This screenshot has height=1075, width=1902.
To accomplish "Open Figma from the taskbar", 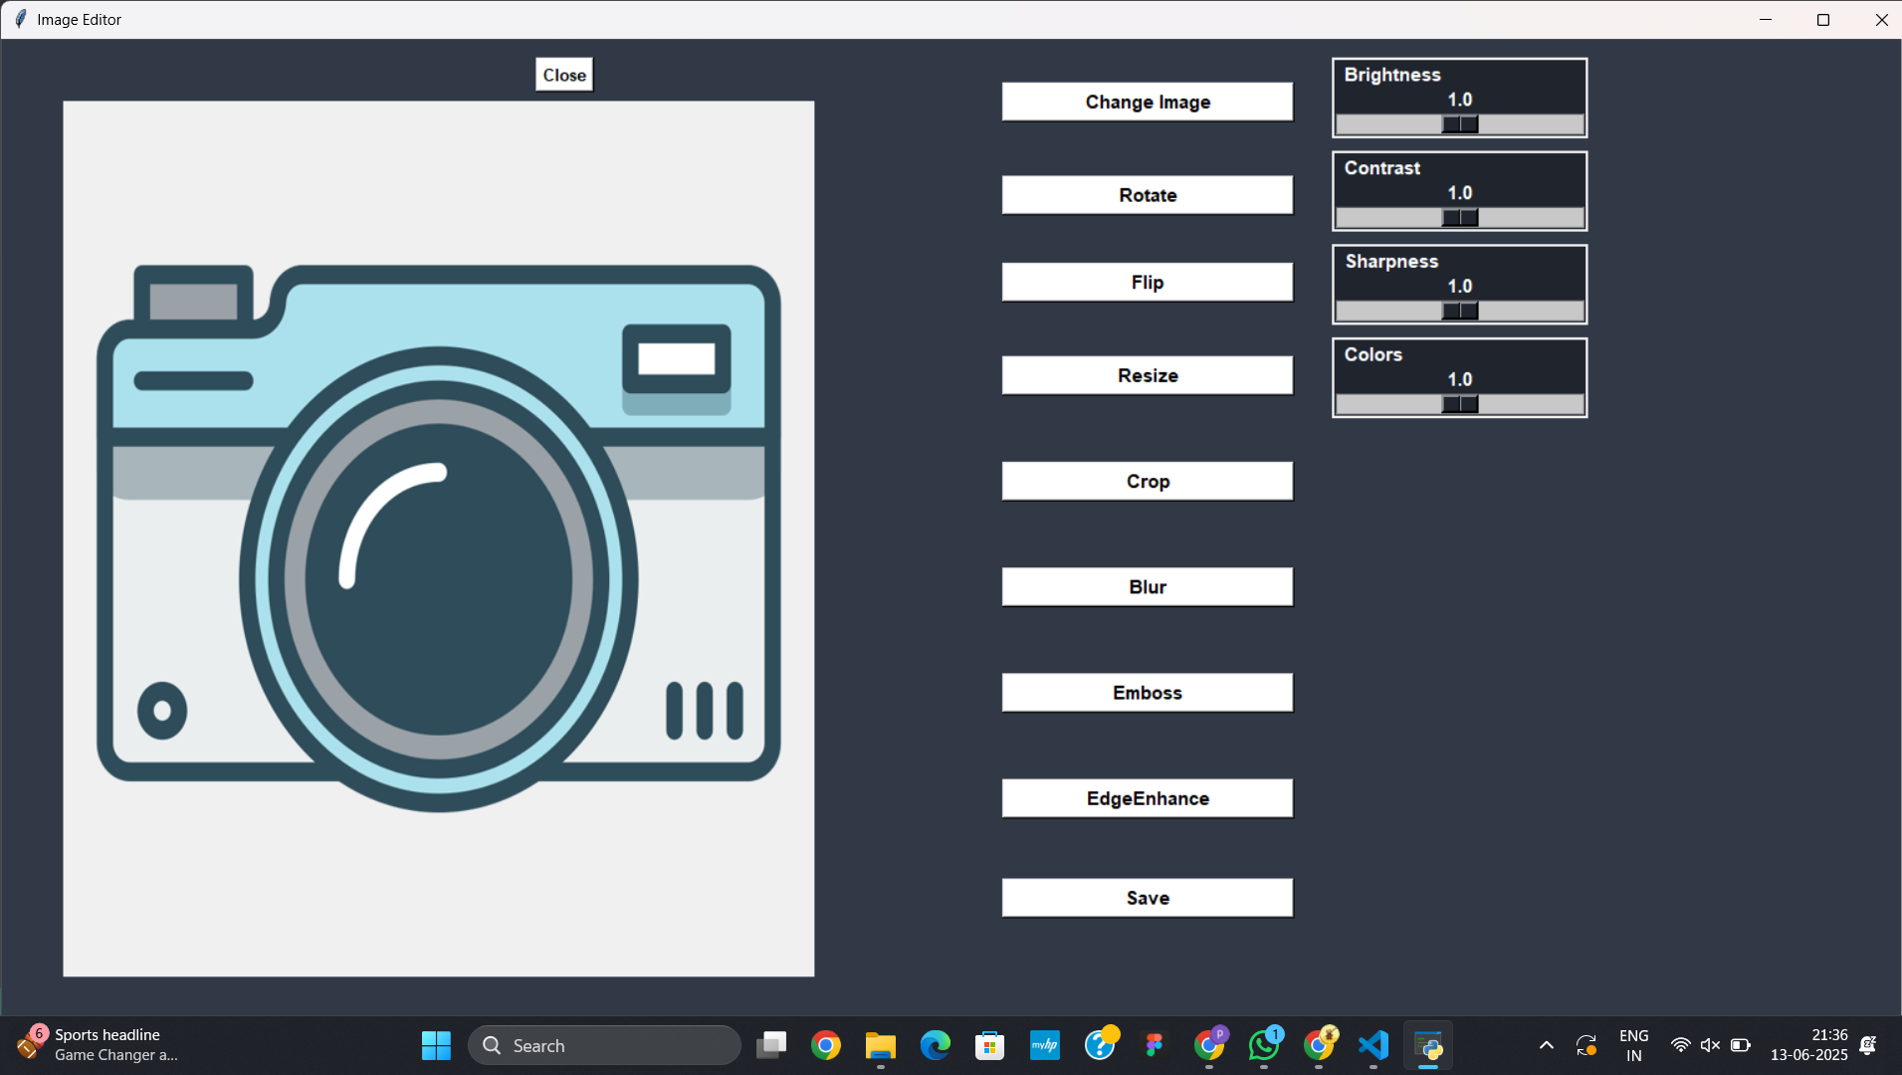I will pos(1155,1045).
